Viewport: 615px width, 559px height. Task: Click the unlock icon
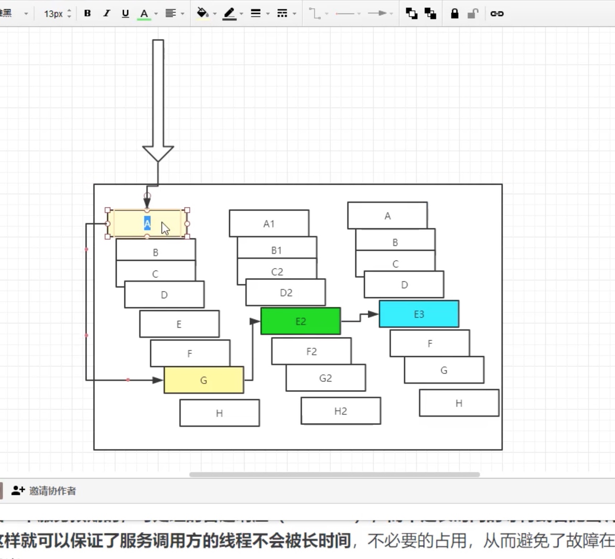[x=472, y=13]
